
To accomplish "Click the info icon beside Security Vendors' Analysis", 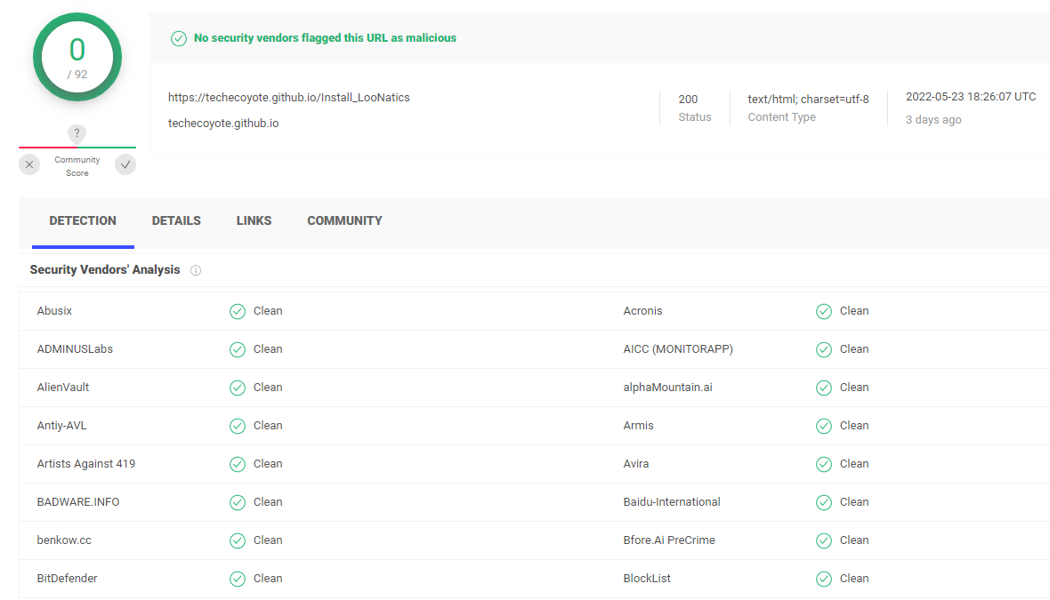I will pyautogui.click(x=196, y=270).
